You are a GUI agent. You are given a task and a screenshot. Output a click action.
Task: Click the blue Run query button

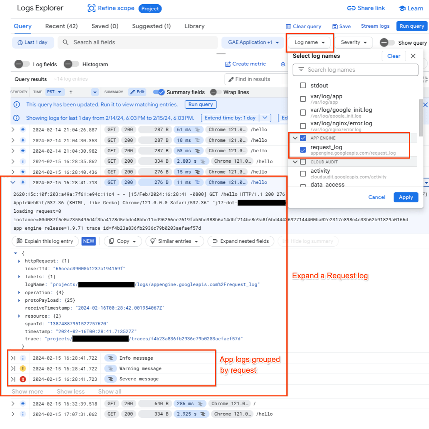coord(412,26)
